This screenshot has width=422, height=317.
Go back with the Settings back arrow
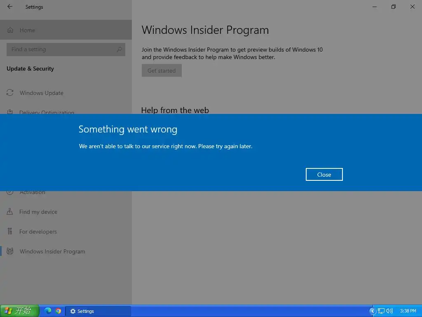[10, 7]
